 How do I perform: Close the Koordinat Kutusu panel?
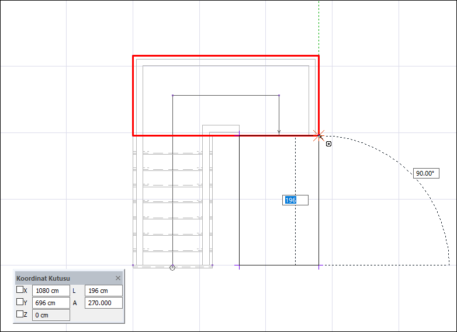pos(118,278)
